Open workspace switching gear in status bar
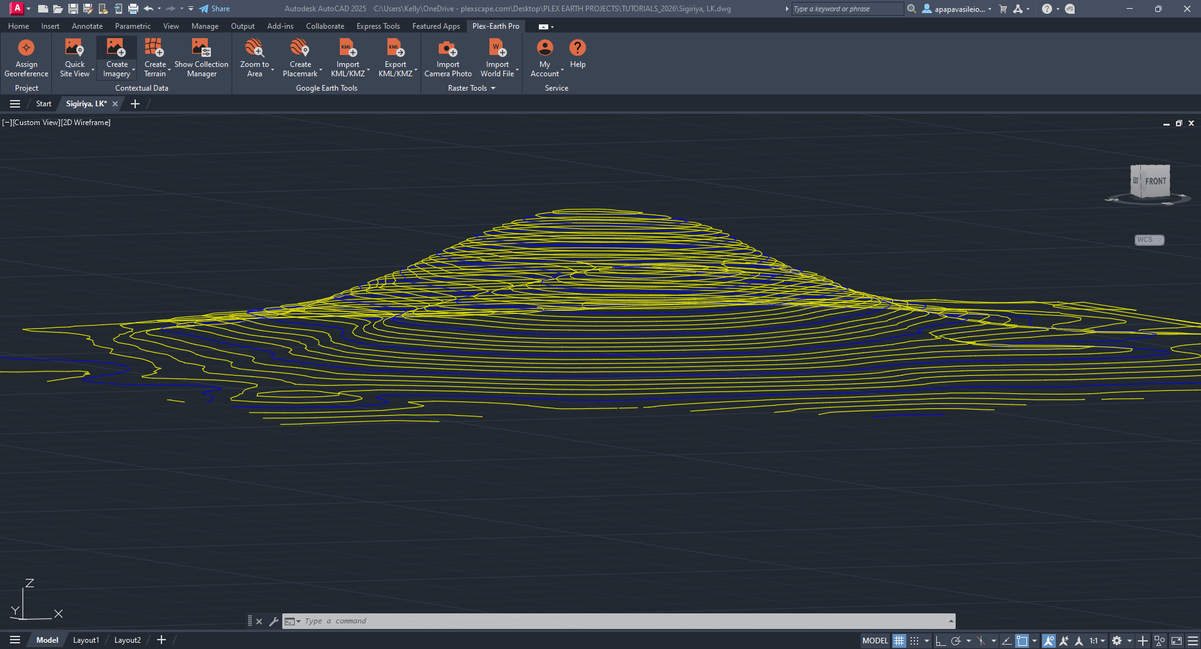 tap(1117, 641)
